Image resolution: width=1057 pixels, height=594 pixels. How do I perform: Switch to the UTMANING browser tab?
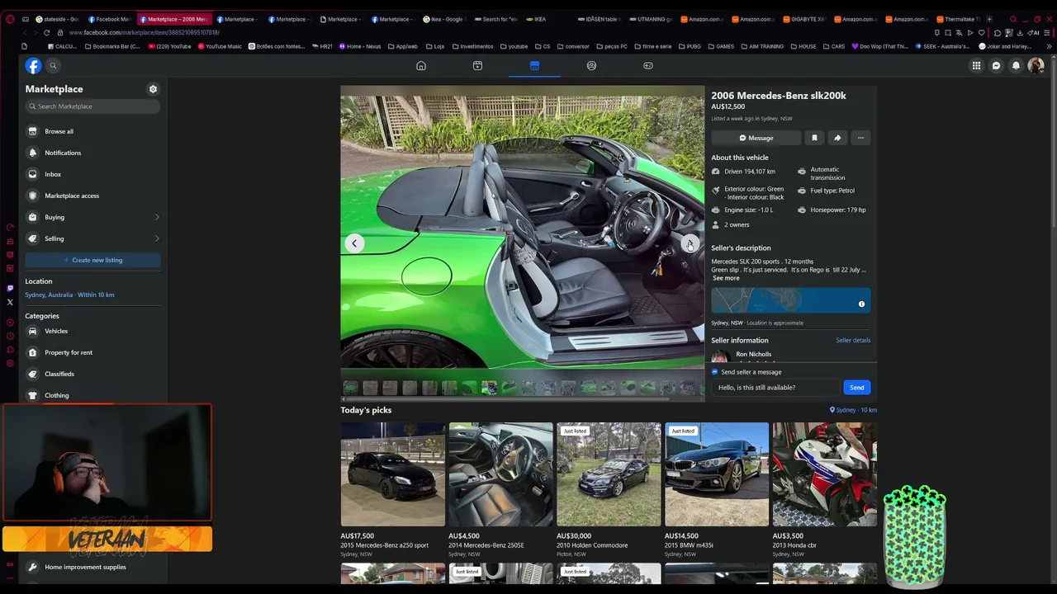[x=652, y=19]
